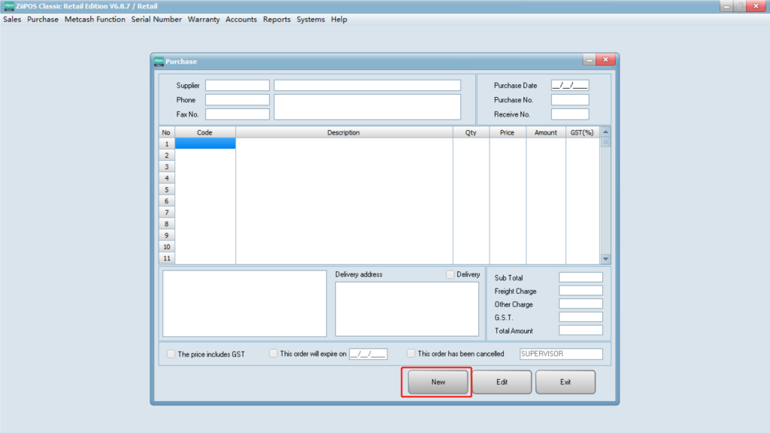The image size is (770, 433).
Task: Click the New button
Action: (x=438, y=382)
